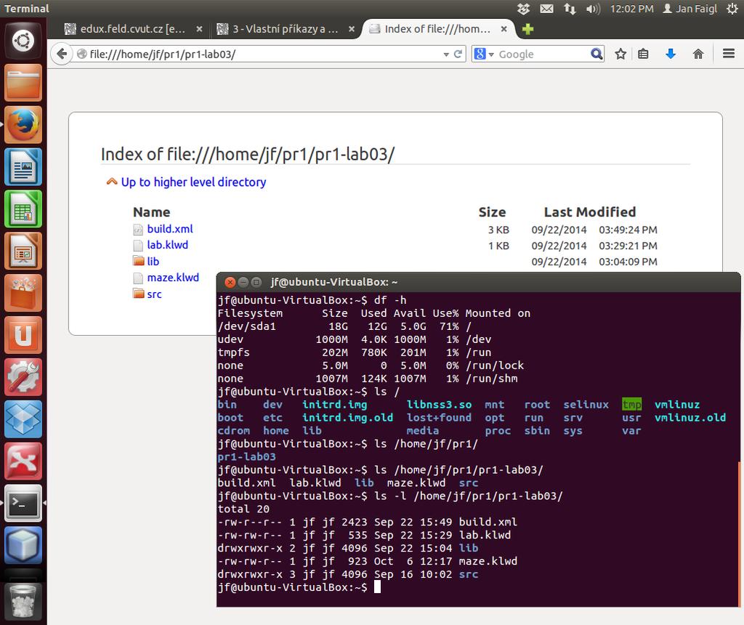Open maze.klwd file link

coord(173,278)
